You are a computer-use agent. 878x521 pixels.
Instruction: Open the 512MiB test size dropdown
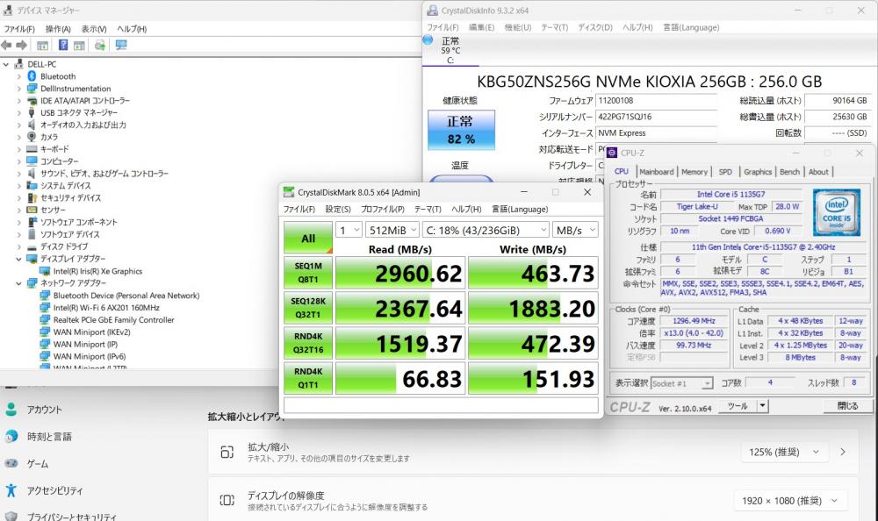pyautogui.click(x=392, y=230)
